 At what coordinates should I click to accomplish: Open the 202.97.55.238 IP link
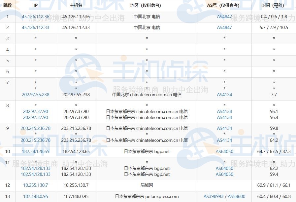pyautogui.click(x=35, y=95)
